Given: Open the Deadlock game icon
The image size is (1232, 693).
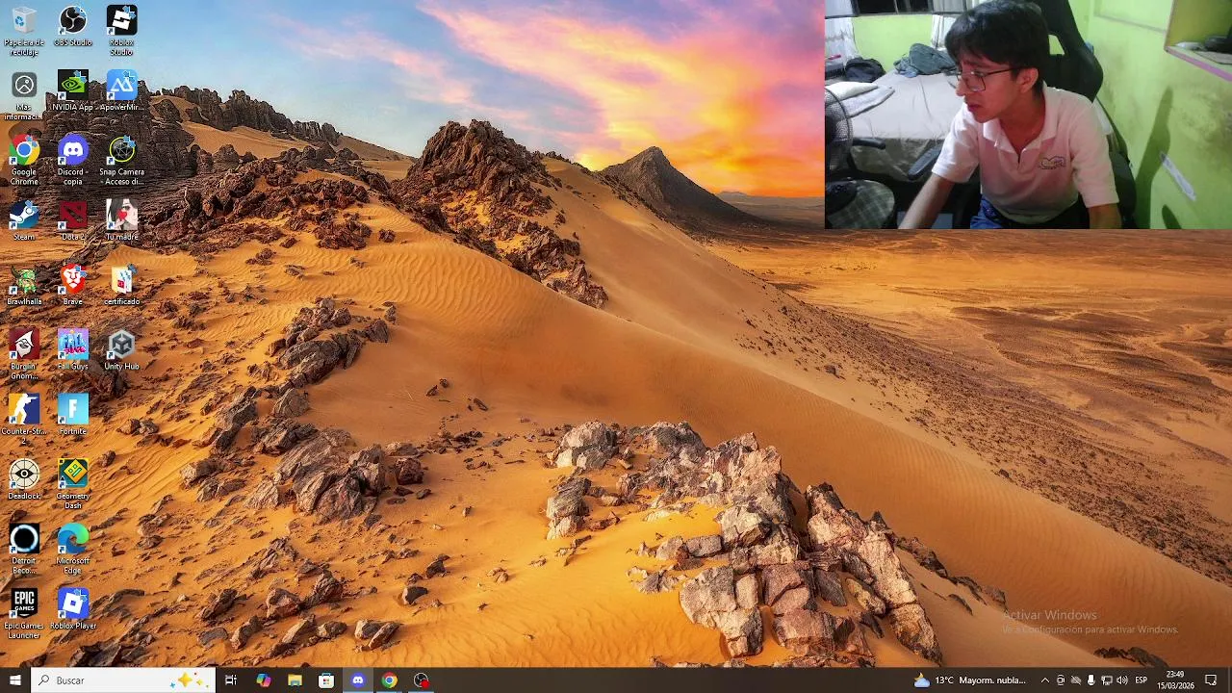Looking at the screenshot, I should click(24, 479).
